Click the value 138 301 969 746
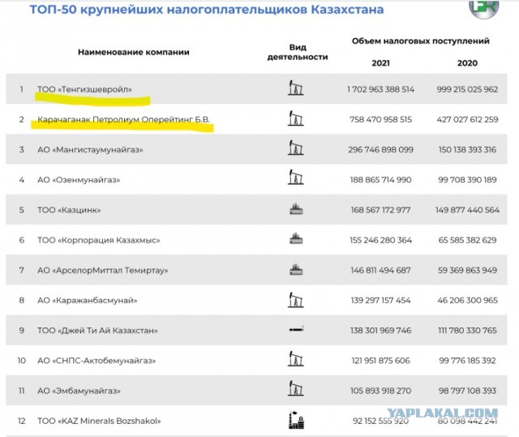The height and width of the screenshot is (437, 519). pyautogui.click(x=380, y=331)
